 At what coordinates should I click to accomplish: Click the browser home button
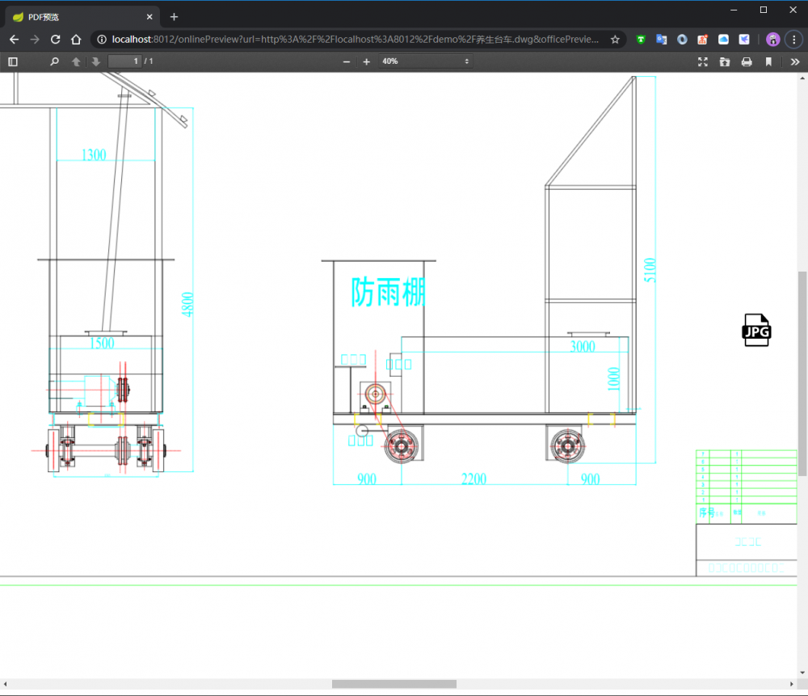[76, 39]
